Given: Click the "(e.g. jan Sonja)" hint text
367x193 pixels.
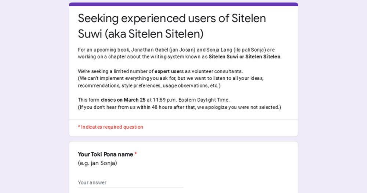Looking at the screenshot, I should 97,163.
